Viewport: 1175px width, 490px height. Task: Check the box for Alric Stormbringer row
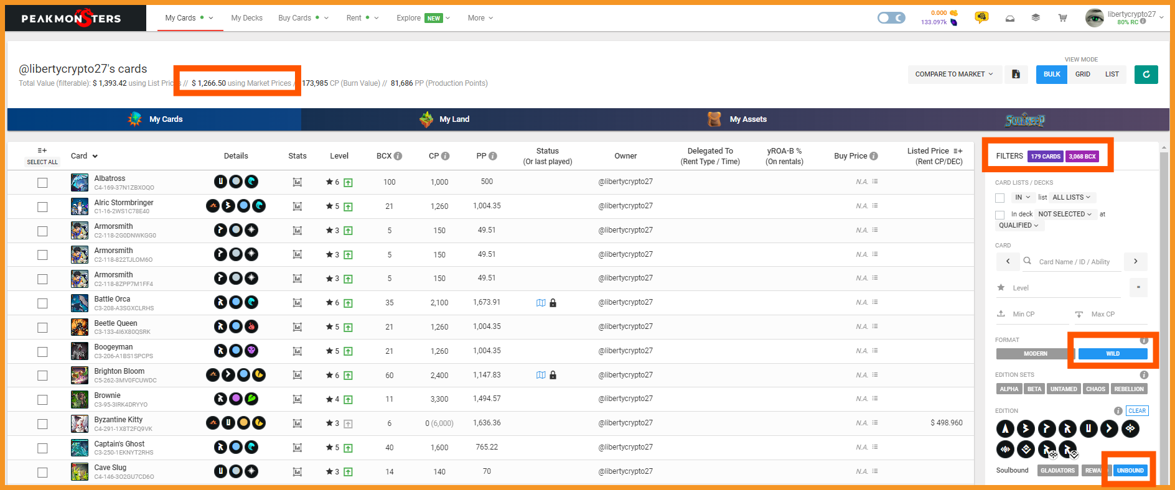click(42, 206)
